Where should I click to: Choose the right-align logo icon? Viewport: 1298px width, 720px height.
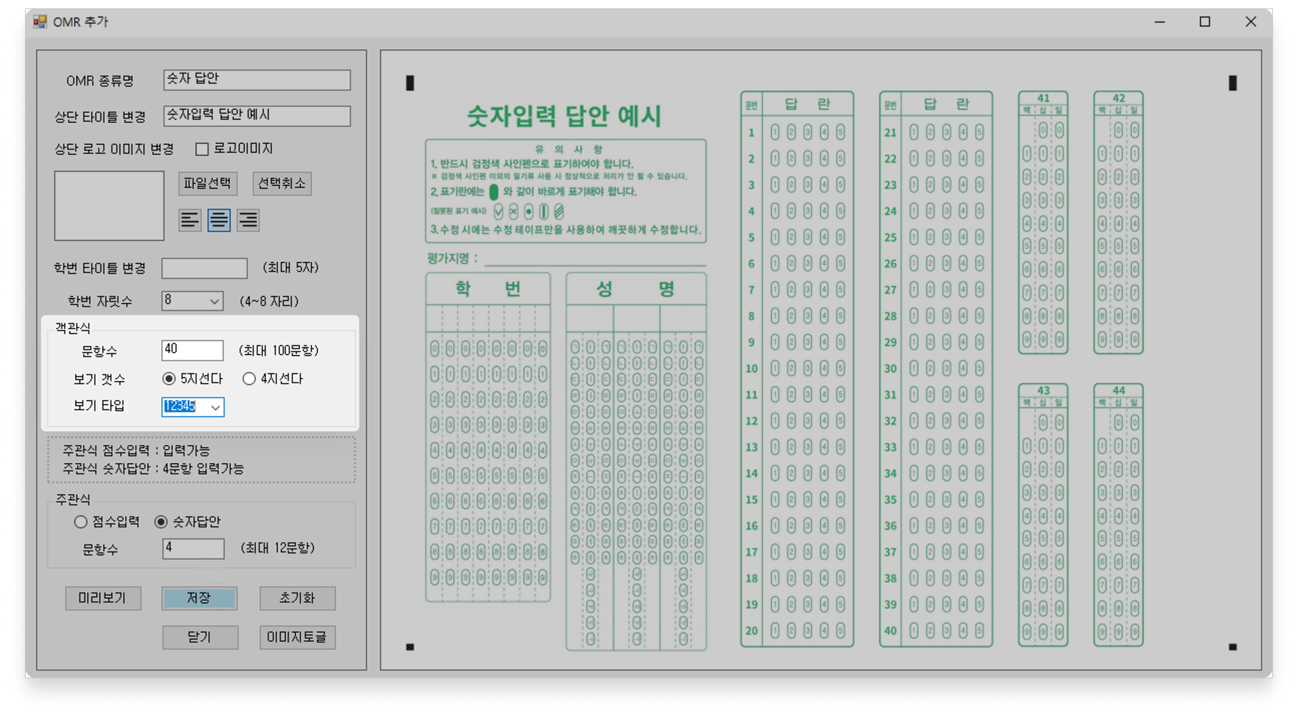248,220
